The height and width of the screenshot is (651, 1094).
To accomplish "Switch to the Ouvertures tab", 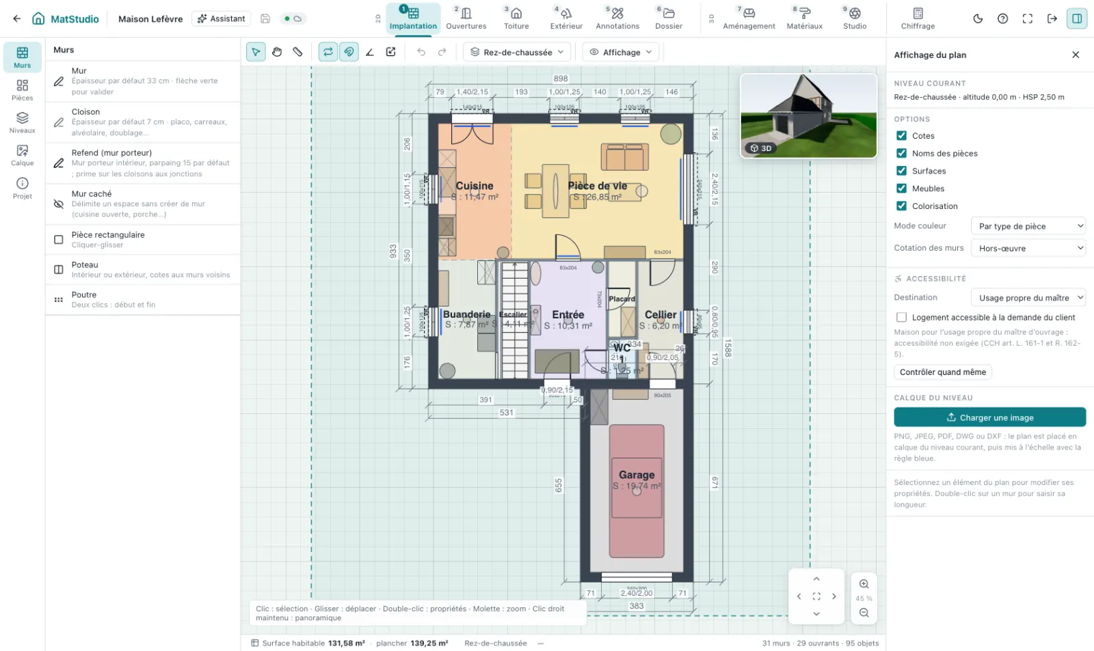I will [466, 18].
